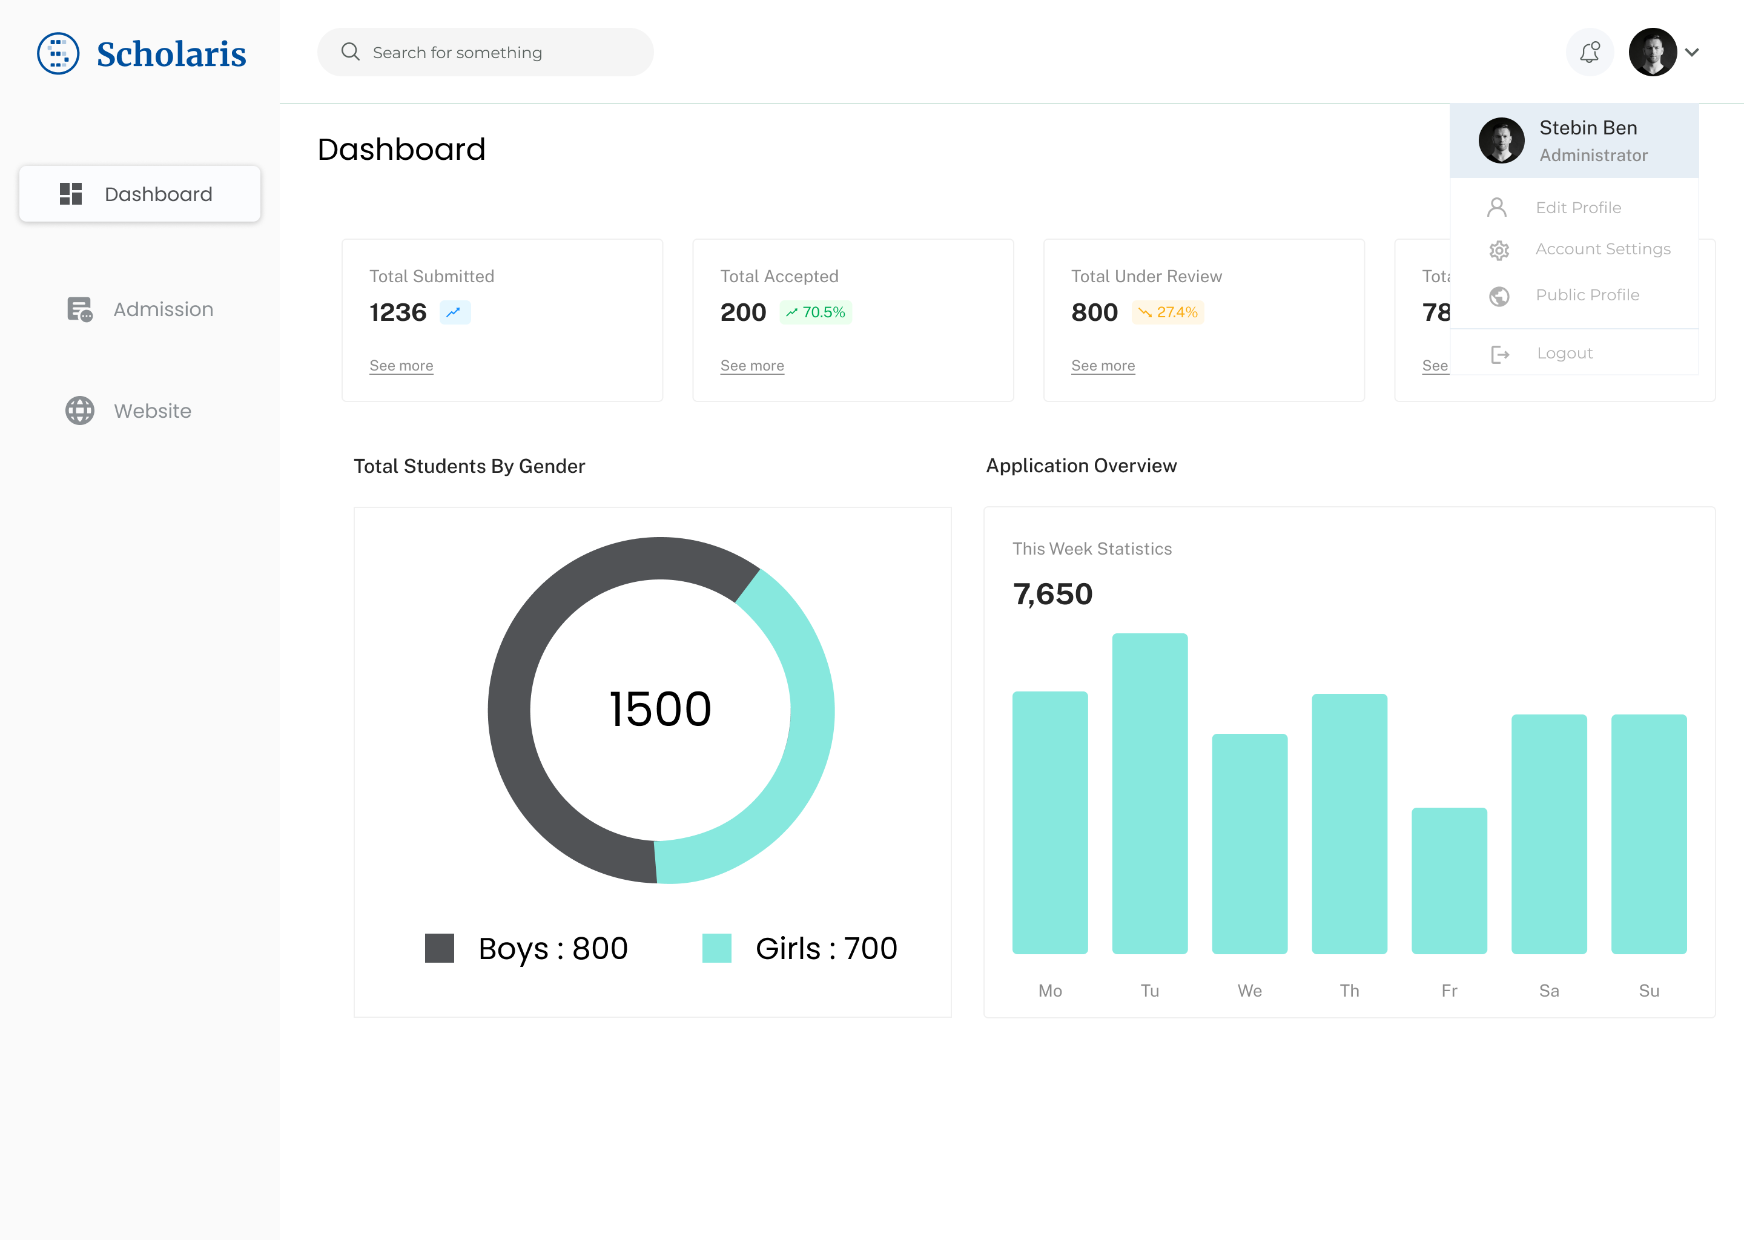Click See more under Total Under Review

(x=1103, y=366)
